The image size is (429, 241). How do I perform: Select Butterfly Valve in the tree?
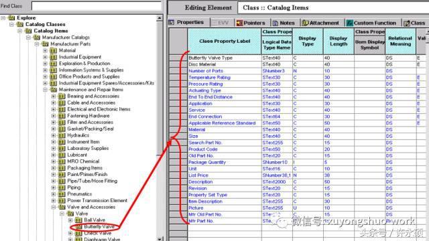point(99,226)
